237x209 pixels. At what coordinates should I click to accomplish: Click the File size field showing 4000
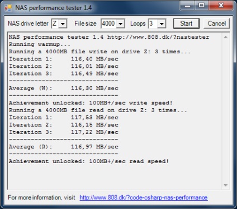click(109, 24)
